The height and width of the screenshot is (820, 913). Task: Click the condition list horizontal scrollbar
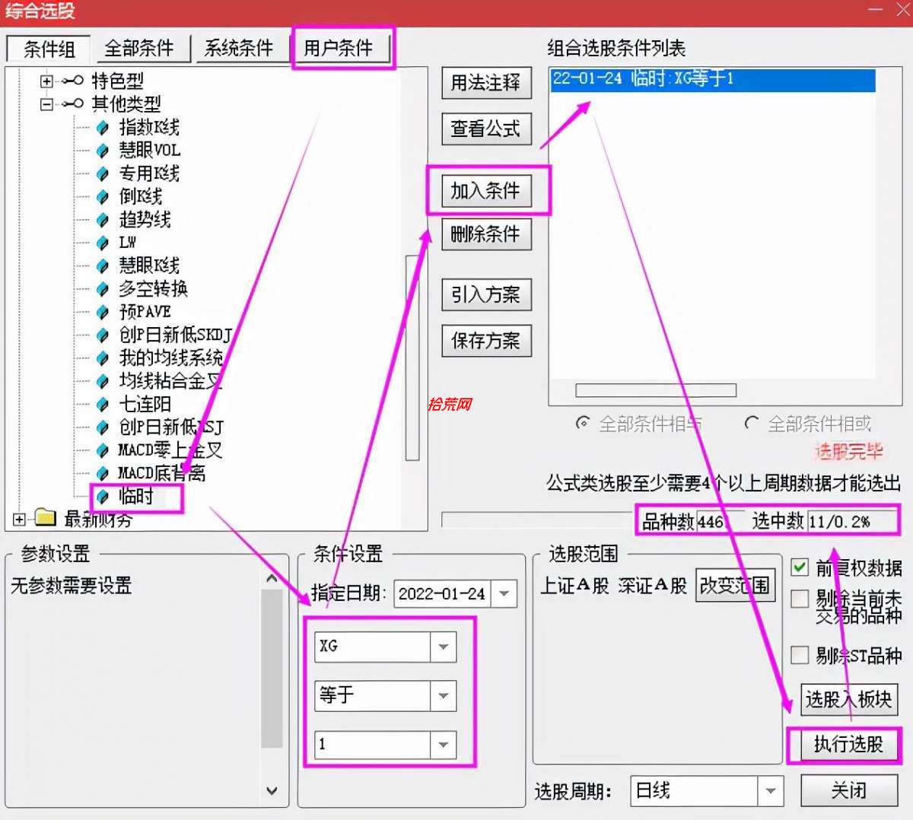click(656, 390)
